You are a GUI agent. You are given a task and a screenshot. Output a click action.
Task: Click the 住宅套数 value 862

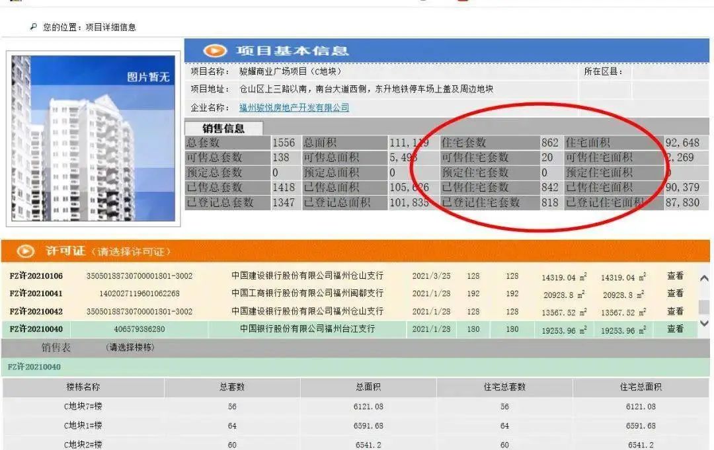click(549, 143)
